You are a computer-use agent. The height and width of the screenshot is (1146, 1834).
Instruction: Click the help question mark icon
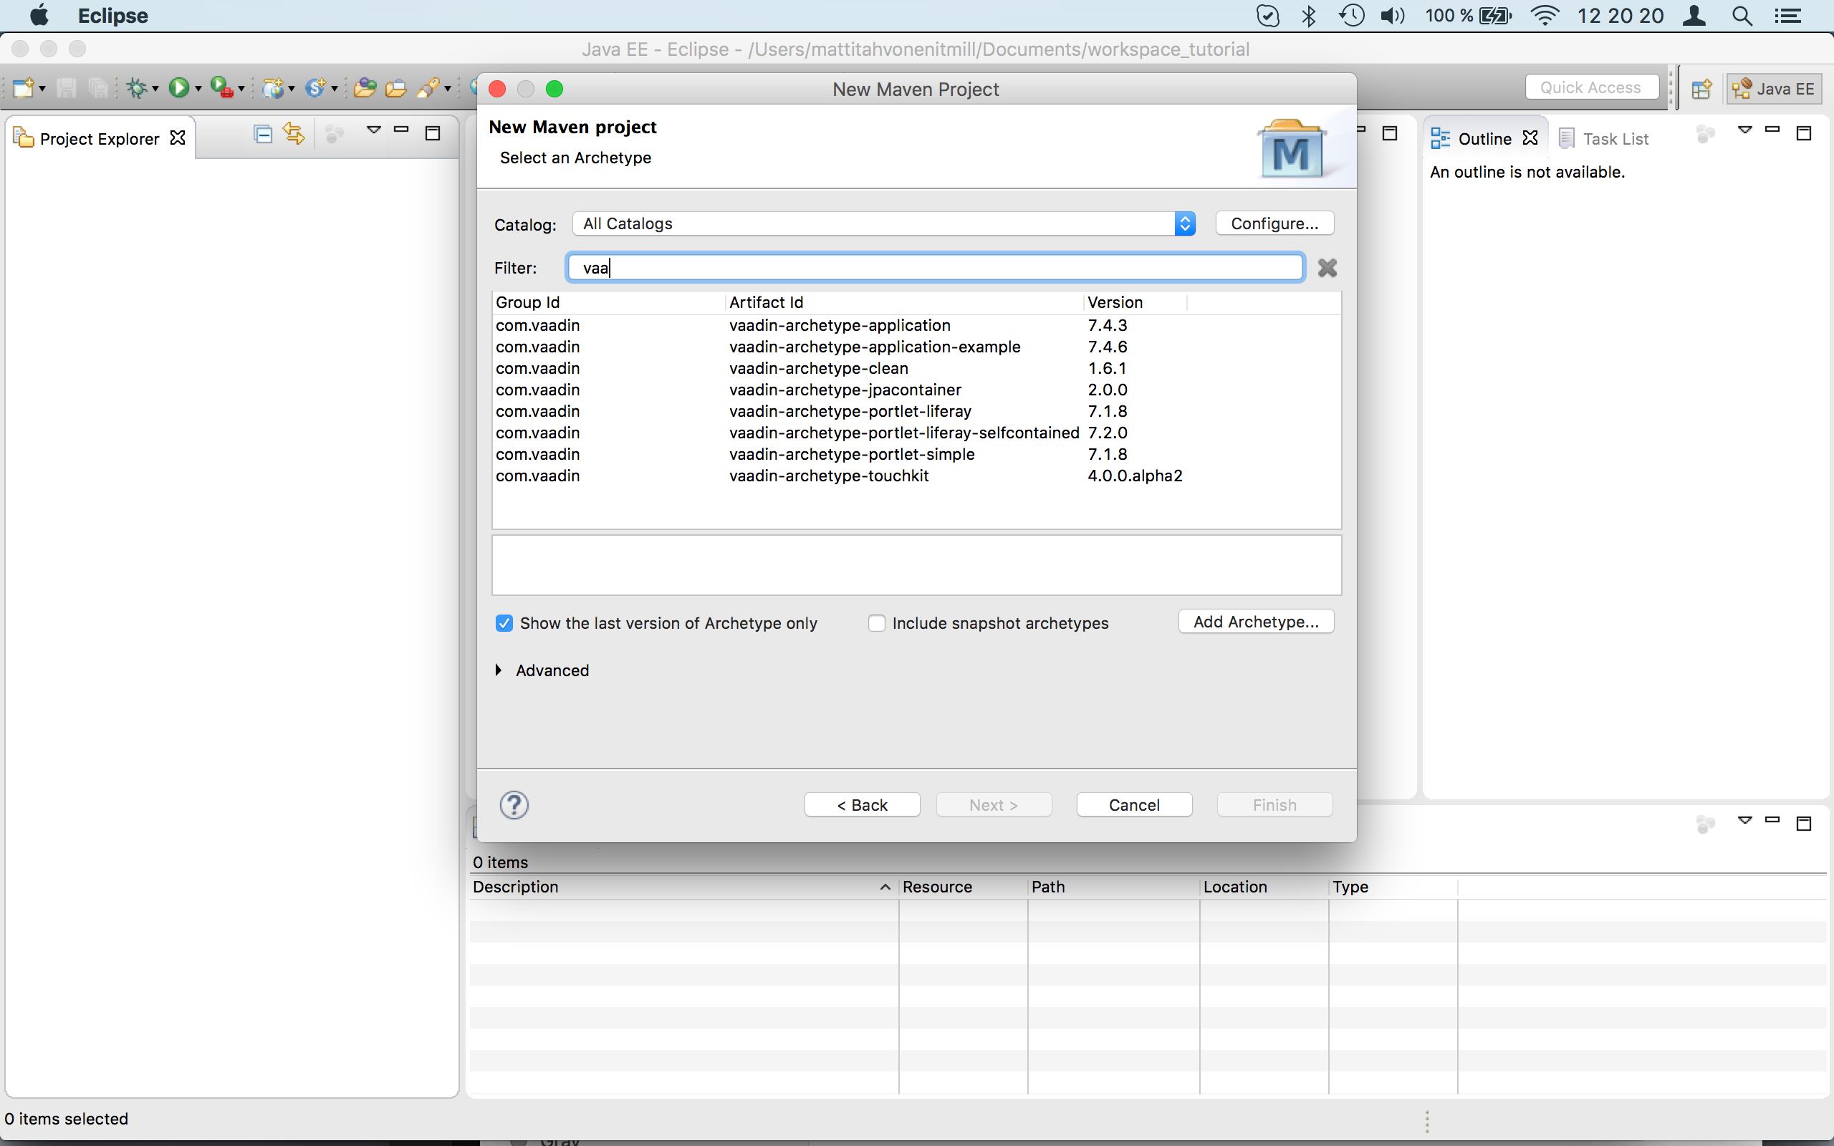pyautogui.click(x=514, y=805)
